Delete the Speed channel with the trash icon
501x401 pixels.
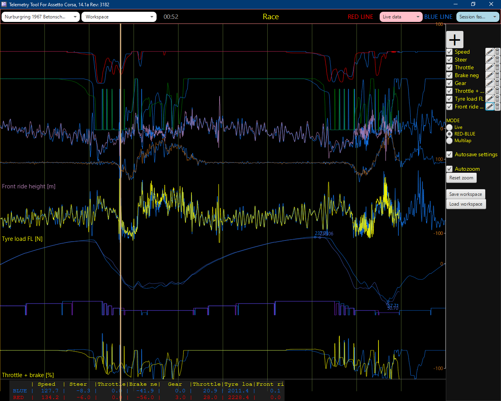(497, 52)
